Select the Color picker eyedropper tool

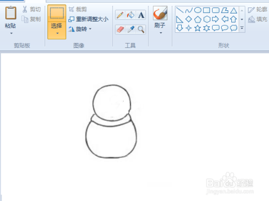[131, 30]
